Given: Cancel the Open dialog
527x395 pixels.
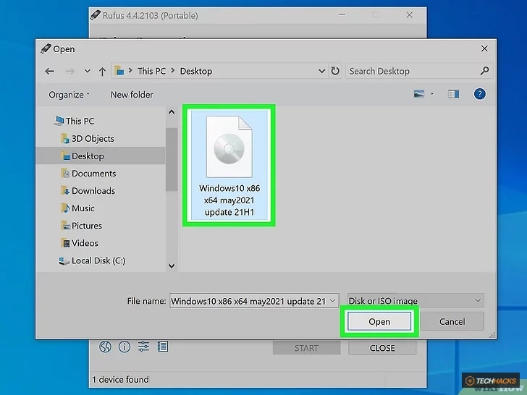Looking at the screenshot, I should [x=452, y=321].
